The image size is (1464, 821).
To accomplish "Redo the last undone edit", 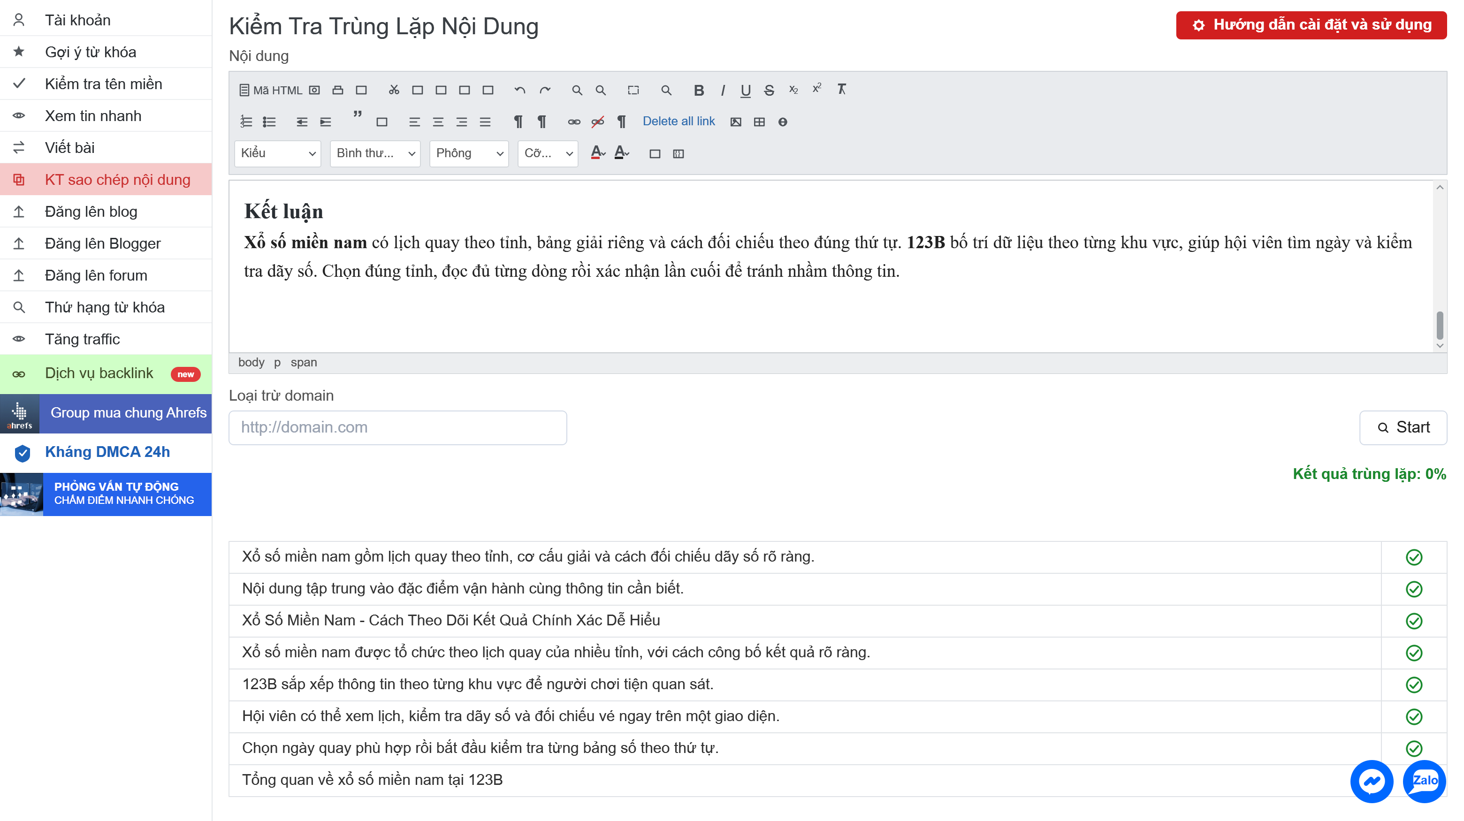I will (x=545, y=90).
